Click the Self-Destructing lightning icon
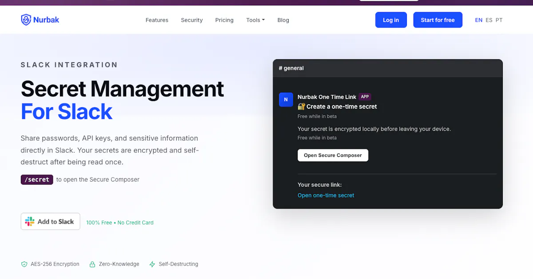The width and height of the screenshot is (533, 279). tap(152, 264)
